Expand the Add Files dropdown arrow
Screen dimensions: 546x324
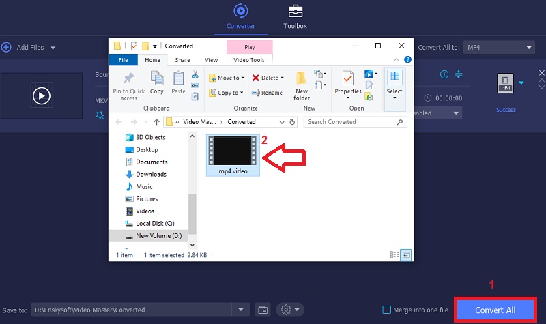tap(53, 48)
